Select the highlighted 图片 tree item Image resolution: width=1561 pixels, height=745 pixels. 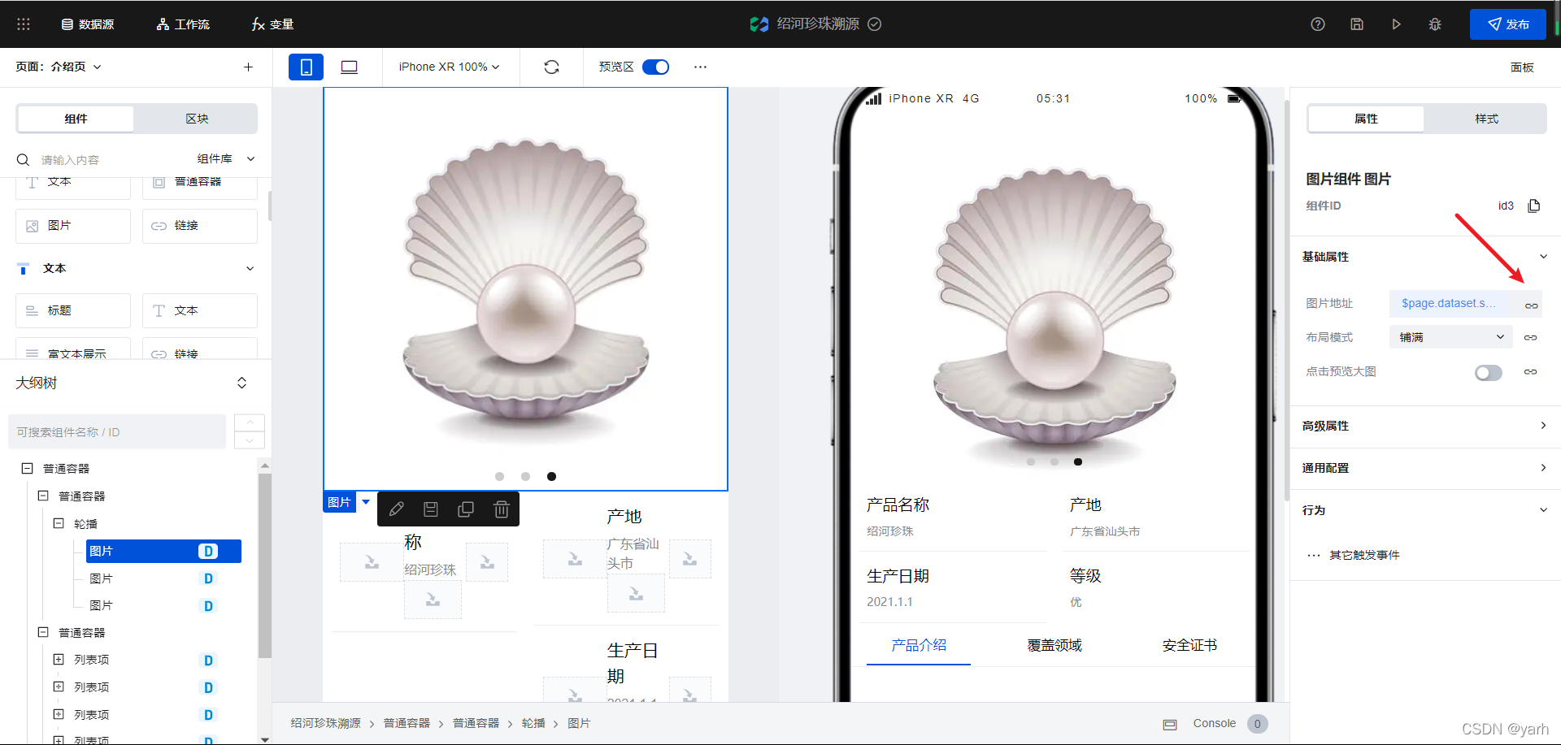tap(163, 551)
